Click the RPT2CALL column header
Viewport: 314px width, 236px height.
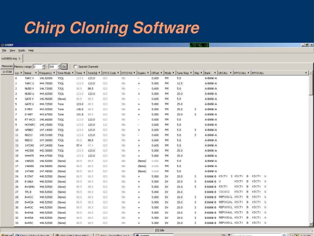(x=280, y=73)
